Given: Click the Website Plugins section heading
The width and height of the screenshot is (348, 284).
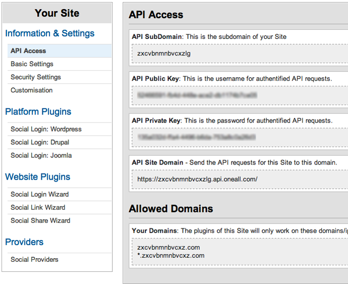Looking at the screenshot, I should coord(38,177).
